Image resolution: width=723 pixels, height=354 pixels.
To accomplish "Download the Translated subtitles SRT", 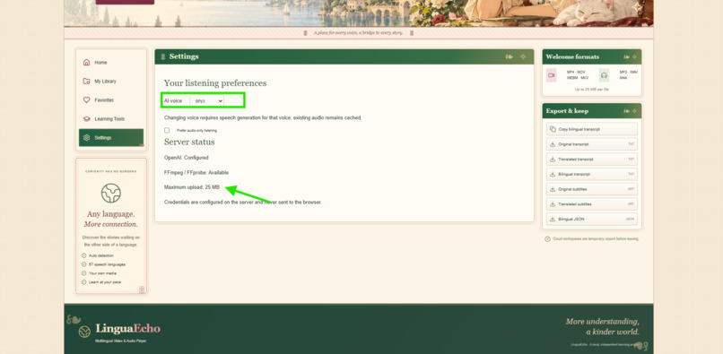I will 592,204.
